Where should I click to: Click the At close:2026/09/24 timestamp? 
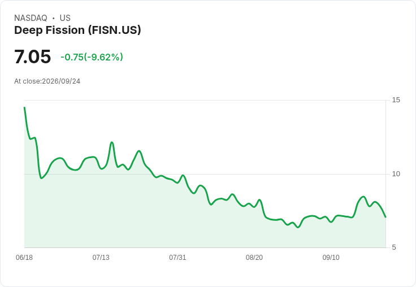coord(47,81)
